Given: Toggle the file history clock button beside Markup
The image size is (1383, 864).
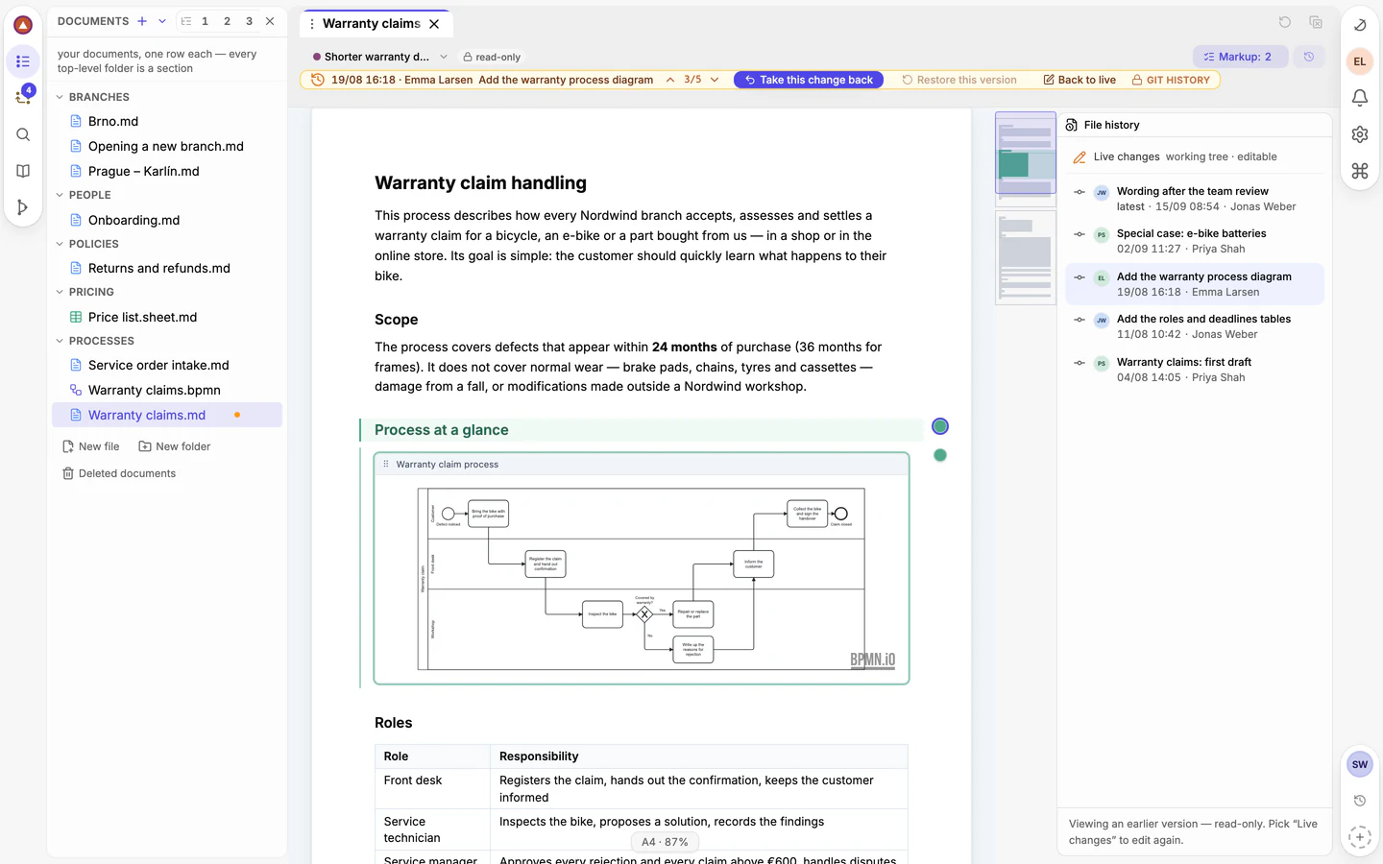Looking at the screenshot, I should (x=1309, y=57).
